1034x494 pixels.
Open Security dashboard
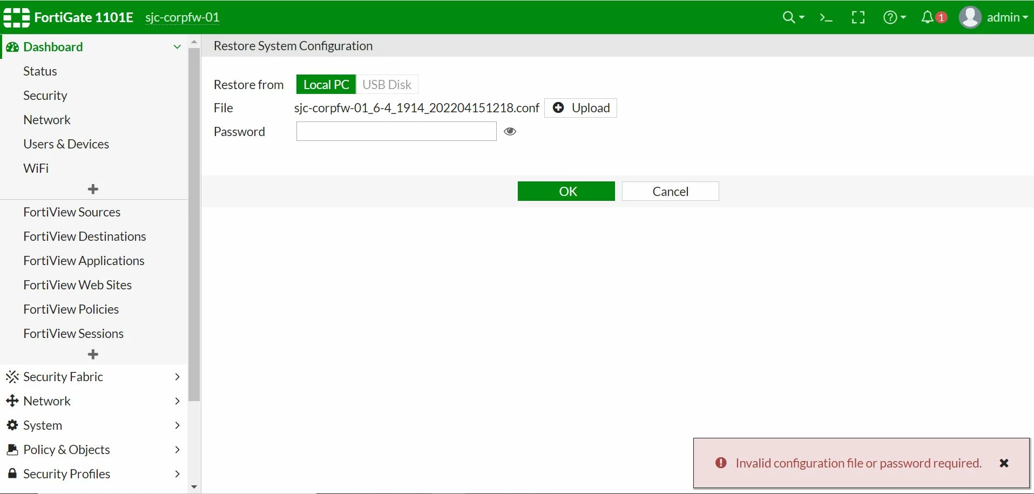[45, 96]
